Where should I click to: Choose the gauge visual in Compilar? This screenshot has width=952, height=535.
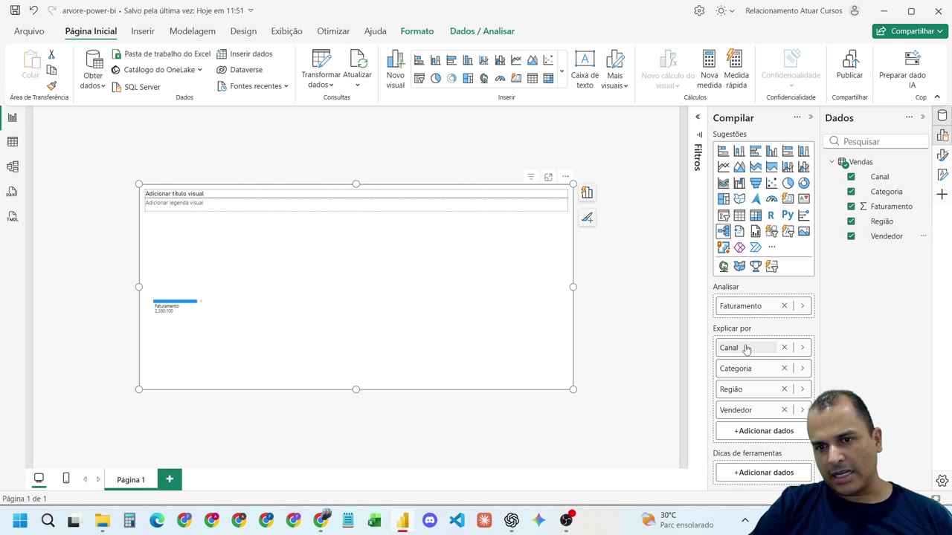771,199
